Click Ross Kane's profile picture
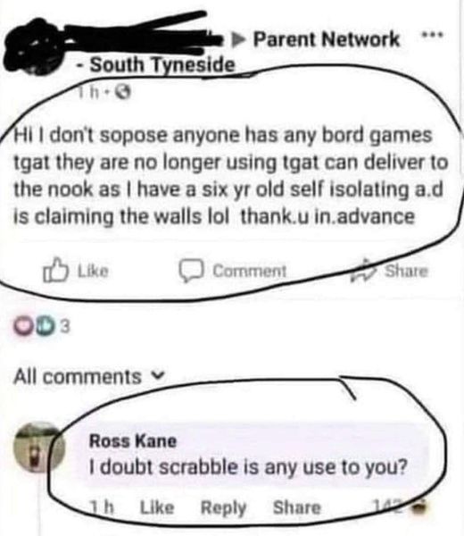464x536 pixels. tap(39, 448)
